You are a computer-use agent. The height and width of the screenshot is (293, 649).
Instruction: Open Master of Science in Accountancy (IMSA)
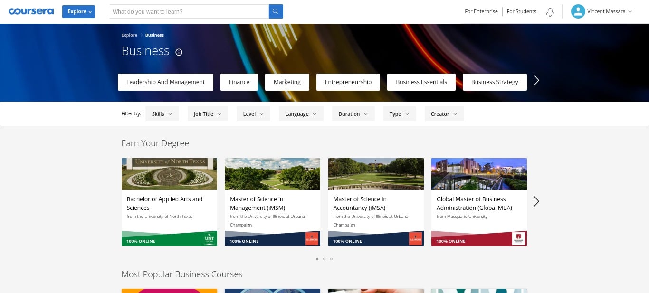pos(360,203)
